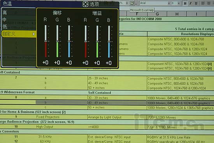The height and width of the screenshot is (143, 214).
Task: Click the align left icon
Action: tap(203, 3)
